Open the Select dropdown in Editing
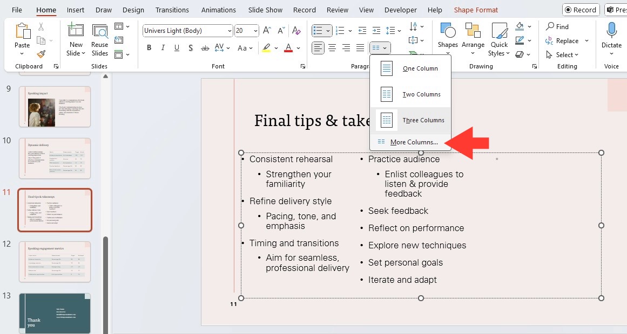The image size is (627, 334). tap(562, 54)
